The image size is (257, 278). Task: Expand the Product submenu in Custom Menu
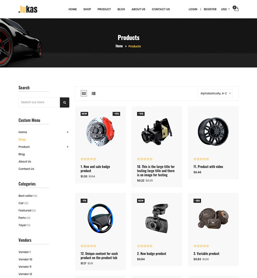click(67, 147)
